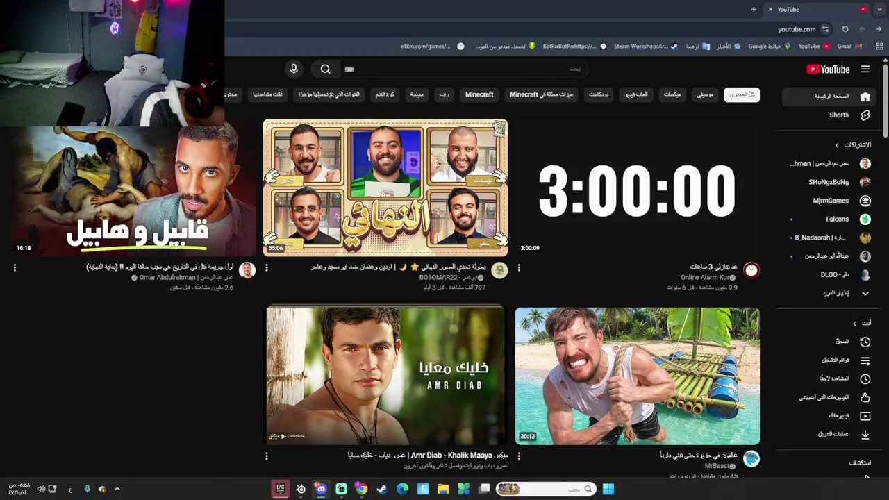889x500 pixels.
Task: Open Downloads (عمليات التنزيل) item
Action: click(829, 434)
